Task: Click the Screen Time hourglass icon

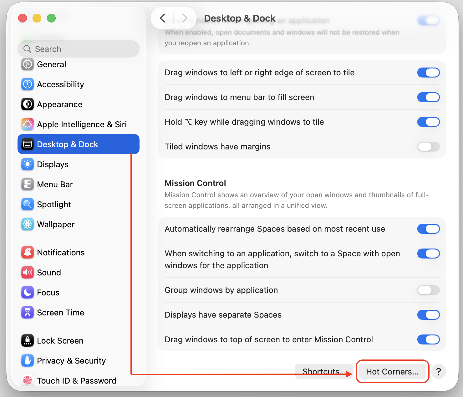Action: [28, 313]
